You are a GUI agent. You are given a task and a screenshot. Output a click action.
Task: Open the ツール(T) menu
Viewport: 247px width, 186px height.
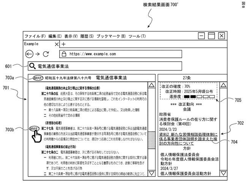click(x=137, y=36)
